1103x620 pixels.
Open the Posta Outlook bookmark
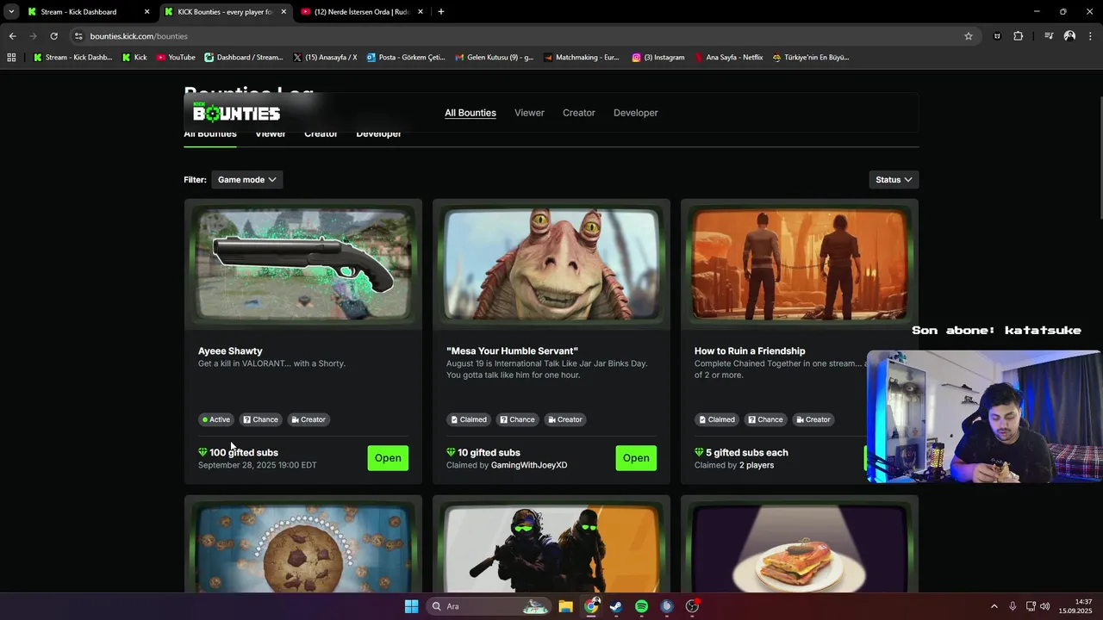coord(406,58)
